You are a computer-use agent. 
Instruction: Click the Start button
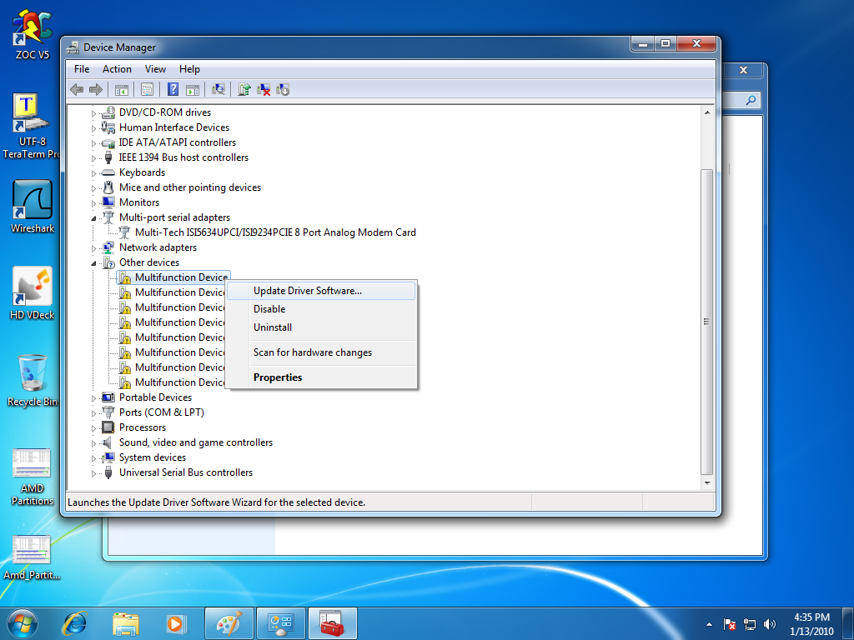[x=23, y=622]
